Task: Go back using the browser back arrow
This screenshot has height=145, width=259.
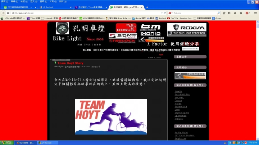Action: pos(4,13)
